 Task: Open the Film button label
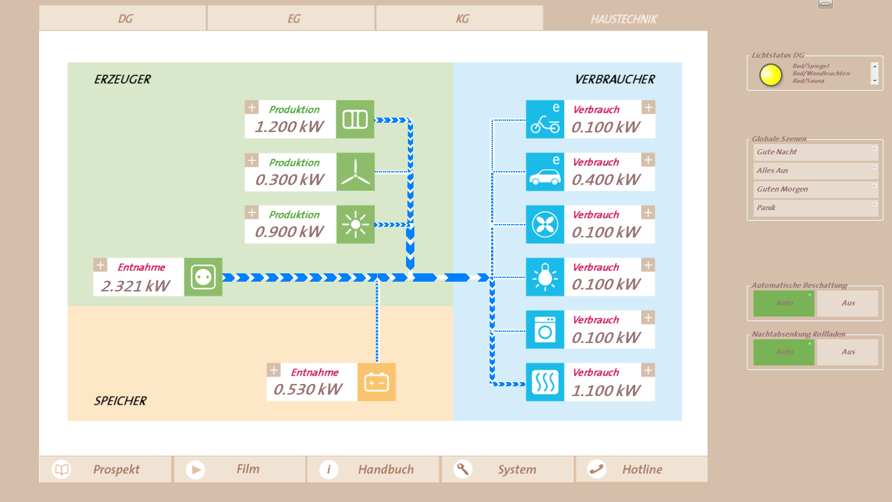[x=248, y=469]
